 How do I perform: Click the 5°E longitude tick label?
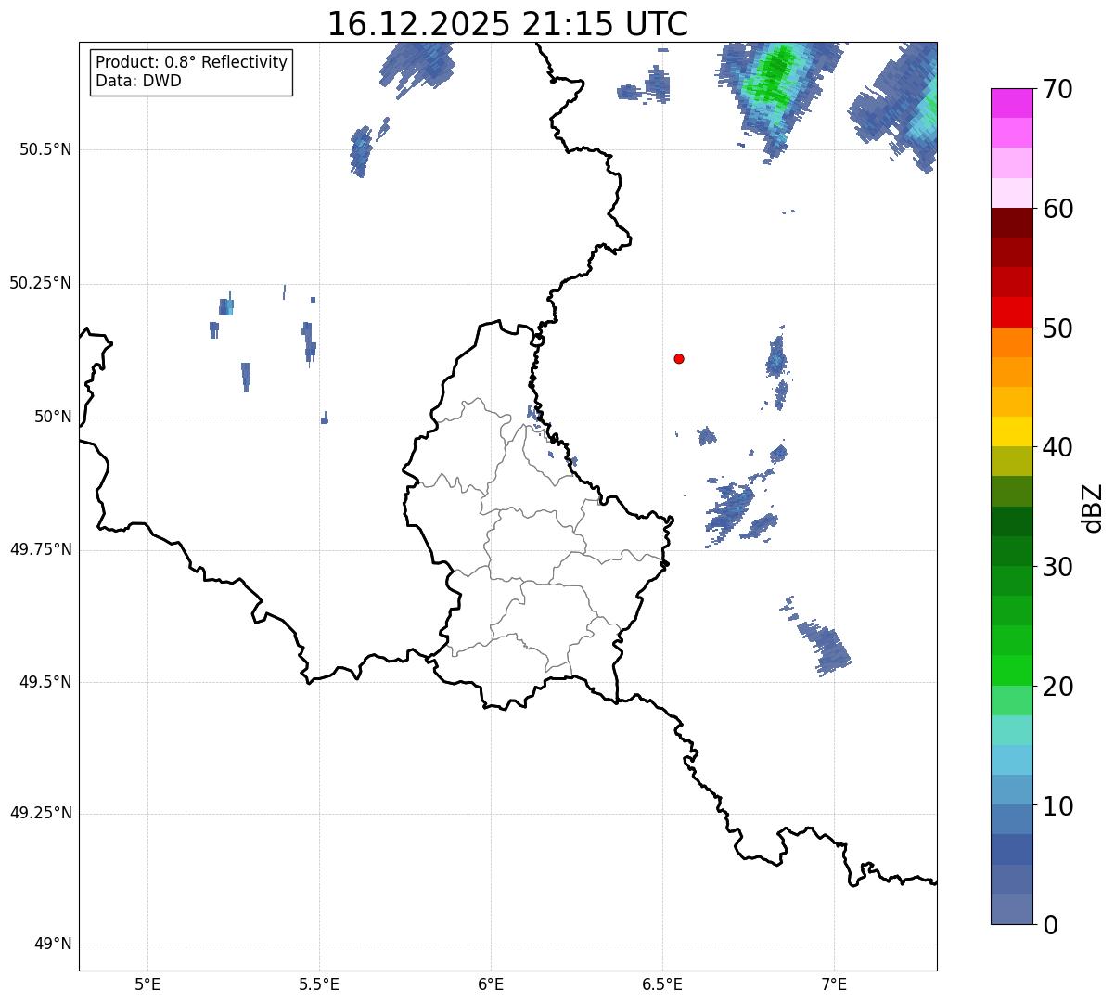click(147, 984)
